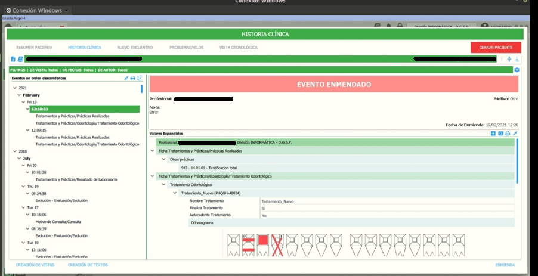Print the events list with printer icon
This screenshot has height=276, width=538.
(x=133, y=78)
